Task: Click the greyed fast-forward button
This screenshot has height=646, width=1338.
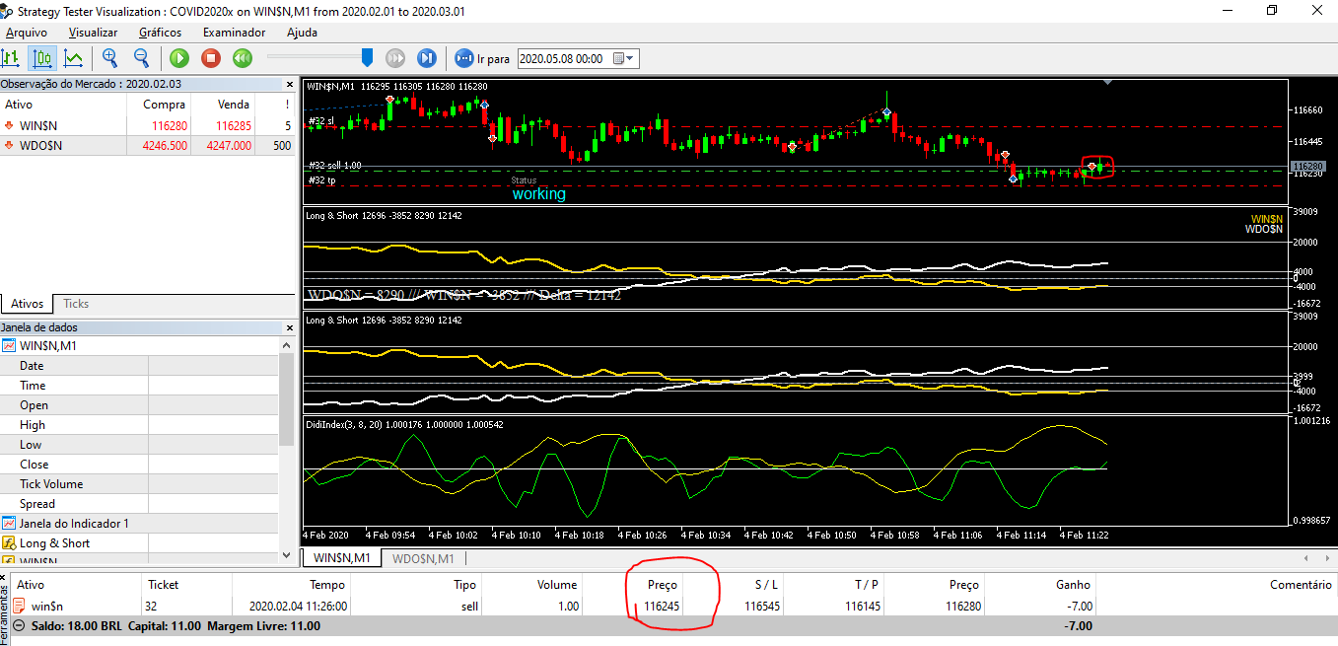Action: coord(395,58)
